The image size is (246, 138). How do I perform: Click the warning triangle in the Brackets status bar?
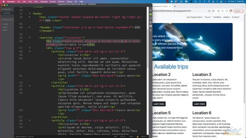[138, 136]
